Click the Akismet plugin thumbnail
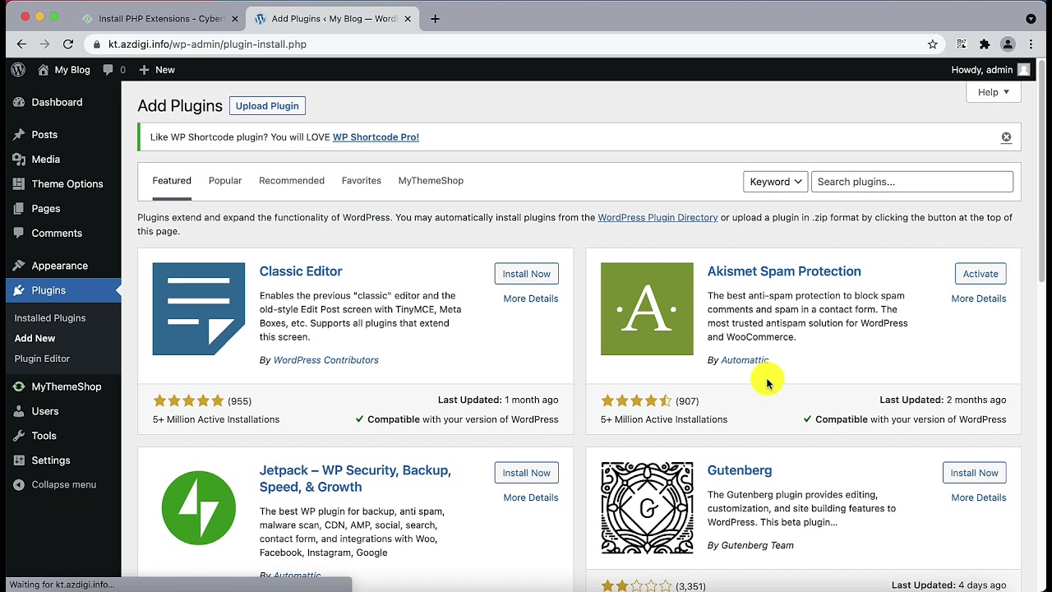Screen dimensions: 1052x592 point(647,309)
